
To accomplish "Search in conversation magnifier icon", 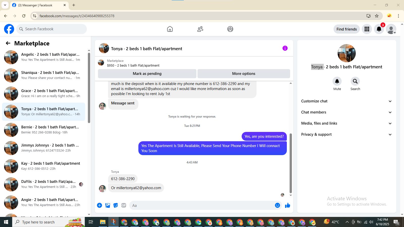I will pos(355,81).
